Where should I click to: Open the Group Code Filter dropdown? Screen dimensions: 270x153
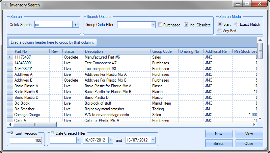[x=153, y=25]
